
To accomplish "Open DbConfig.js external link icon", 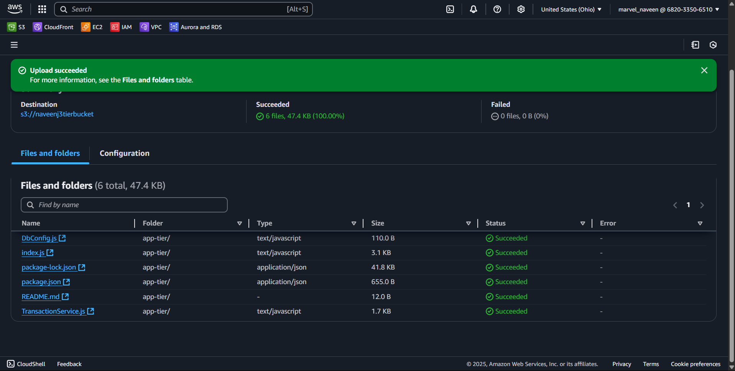I will (62, 238).
